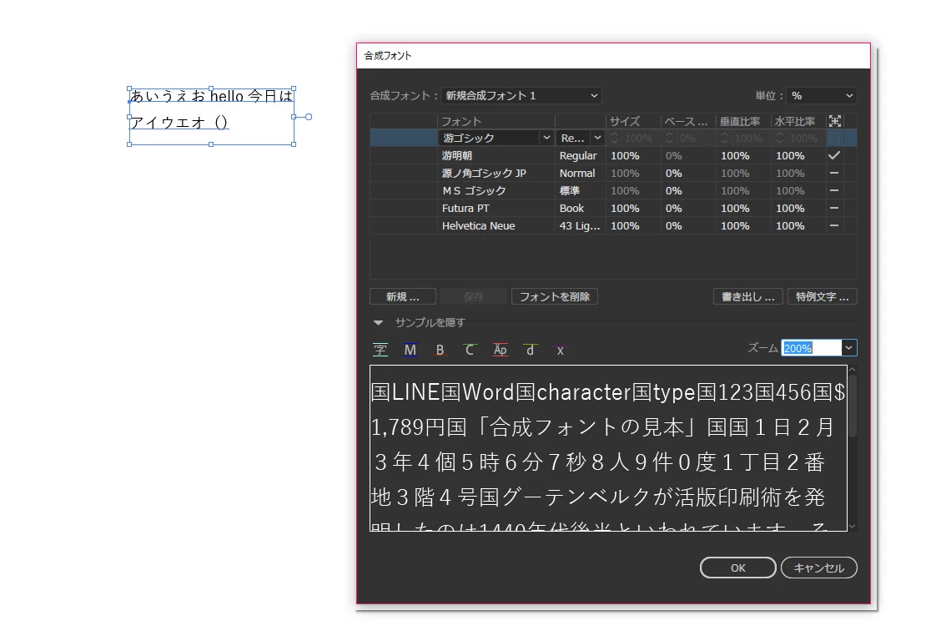Image resolution: width=941 pixels, height=641 pixels.
Task: Click the zoom field showing 200%
Action: pos(811,348)
